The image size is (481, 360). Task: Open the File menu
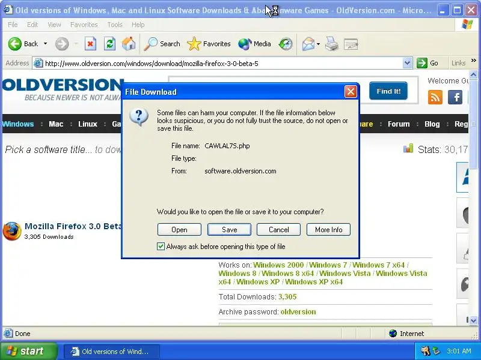(13, 25)
